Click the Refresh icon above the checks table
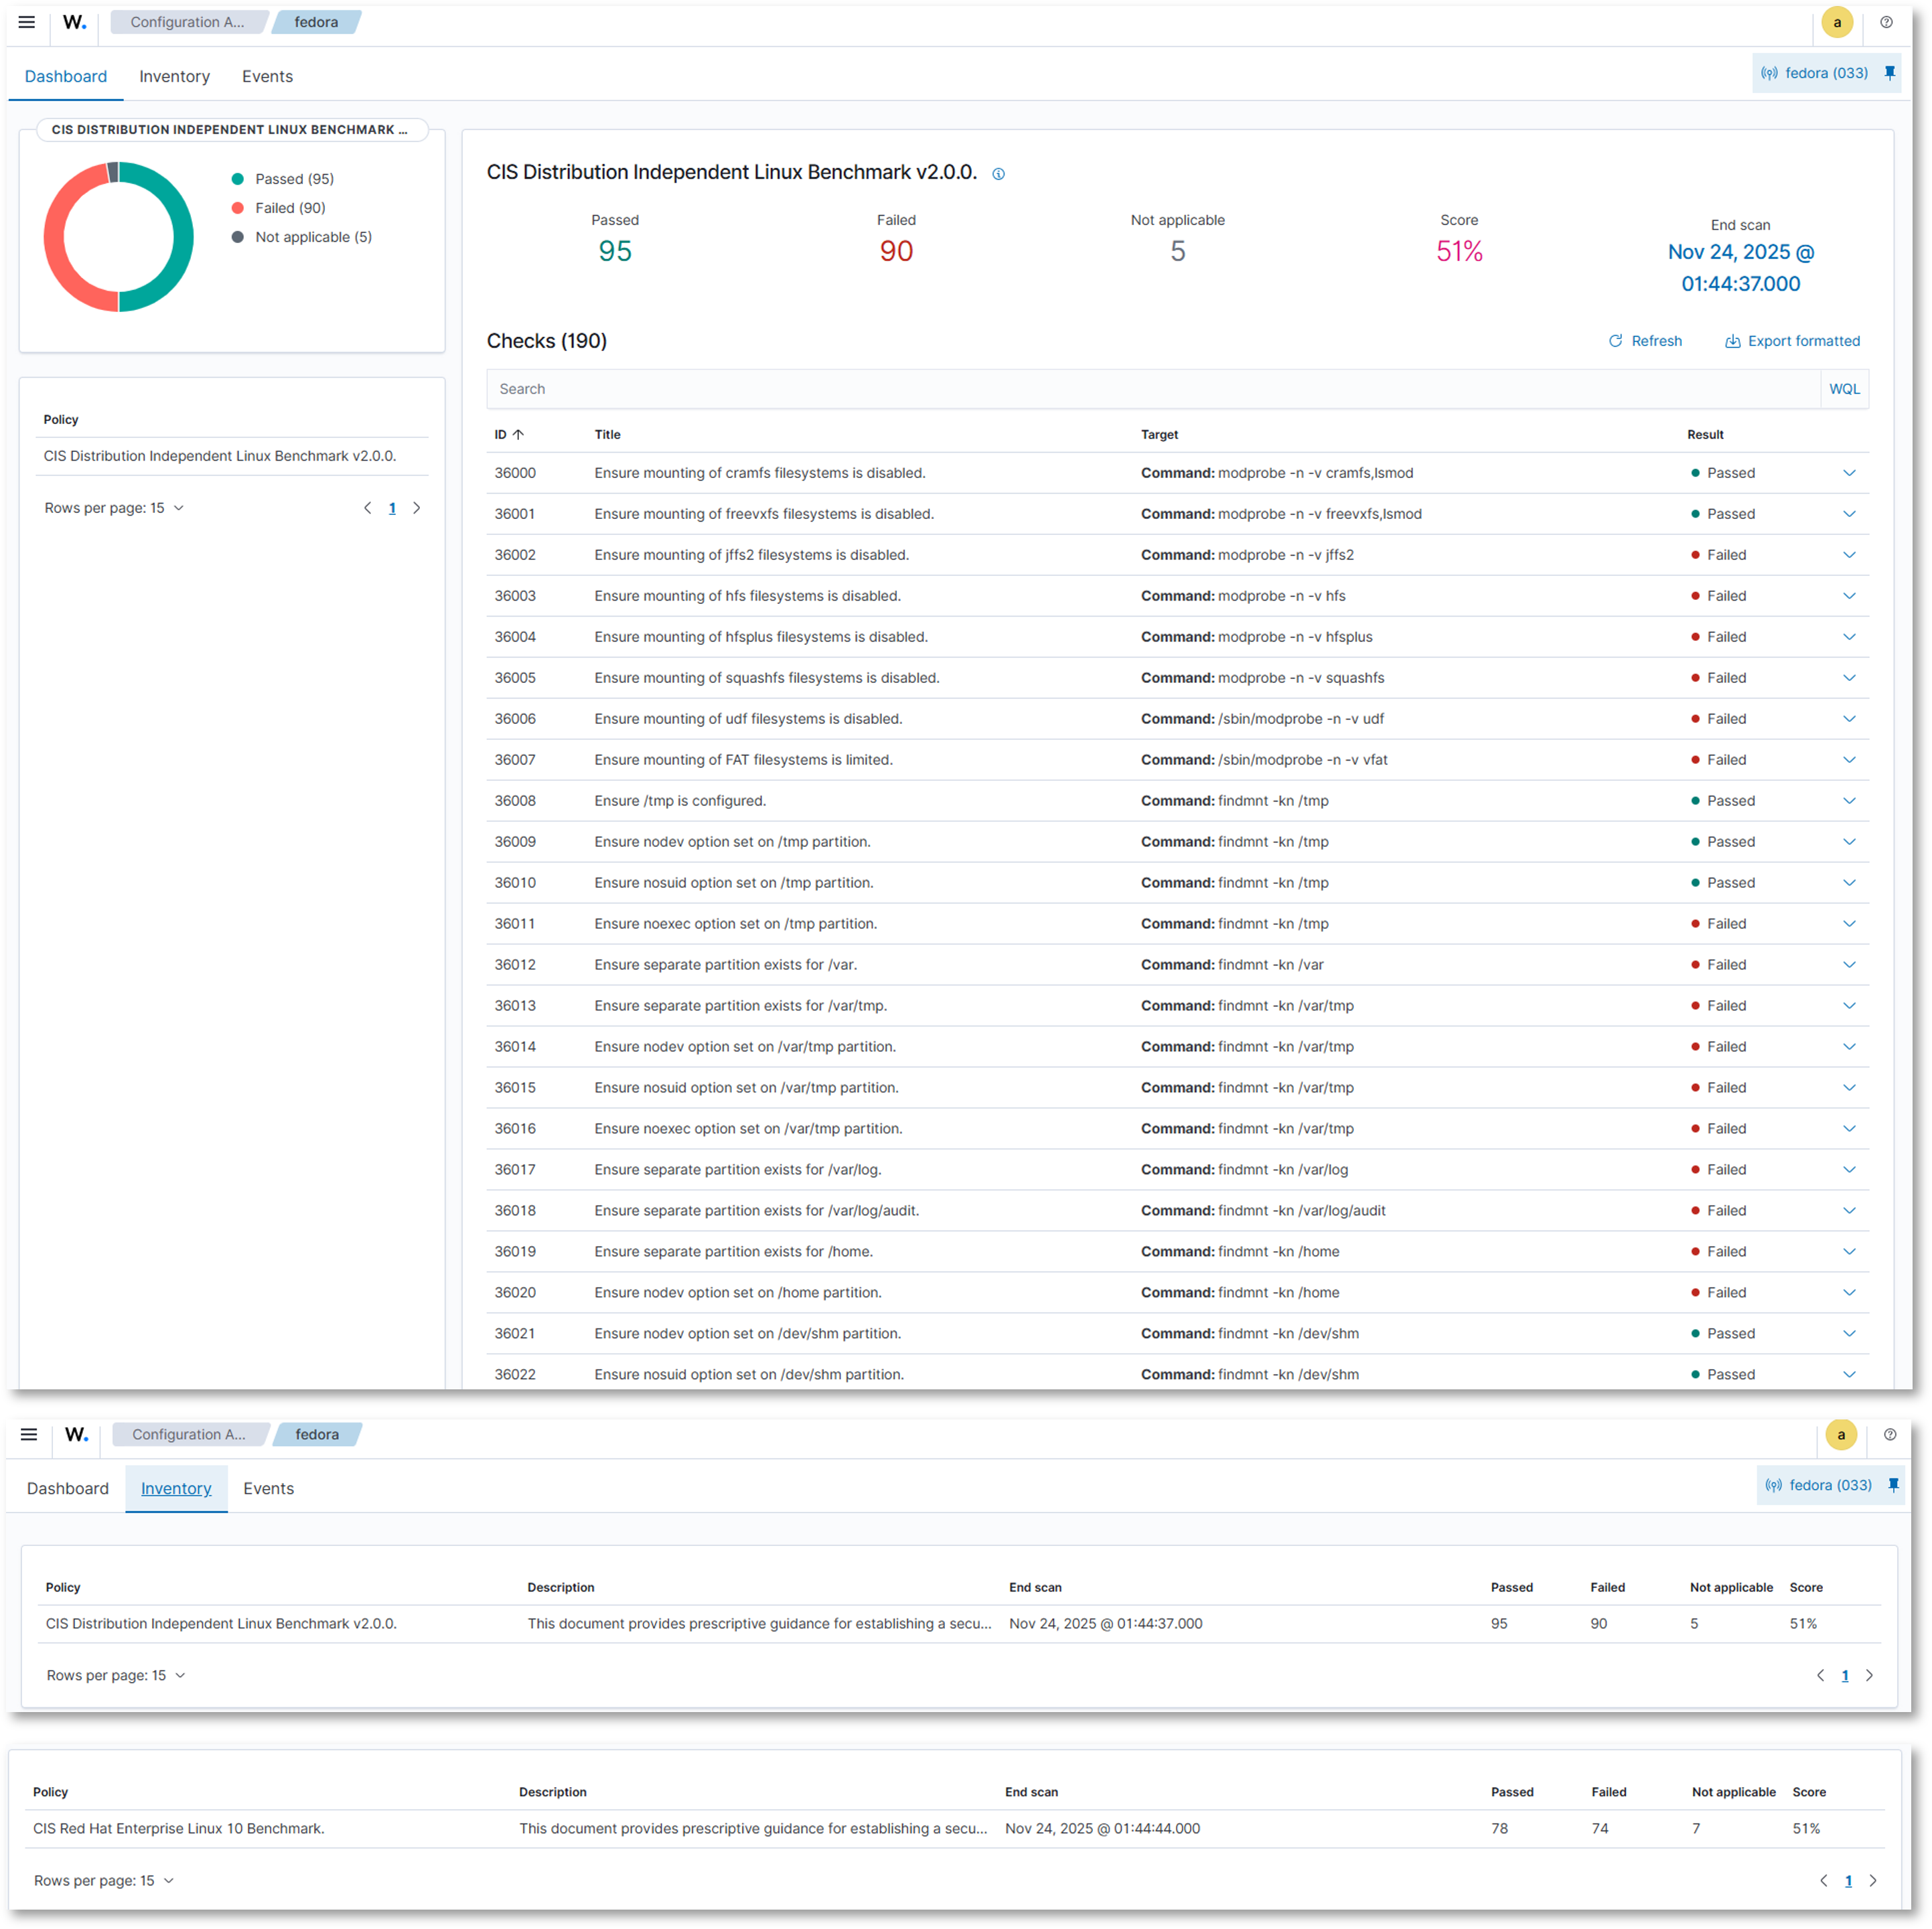 [x=1616, y=341]
